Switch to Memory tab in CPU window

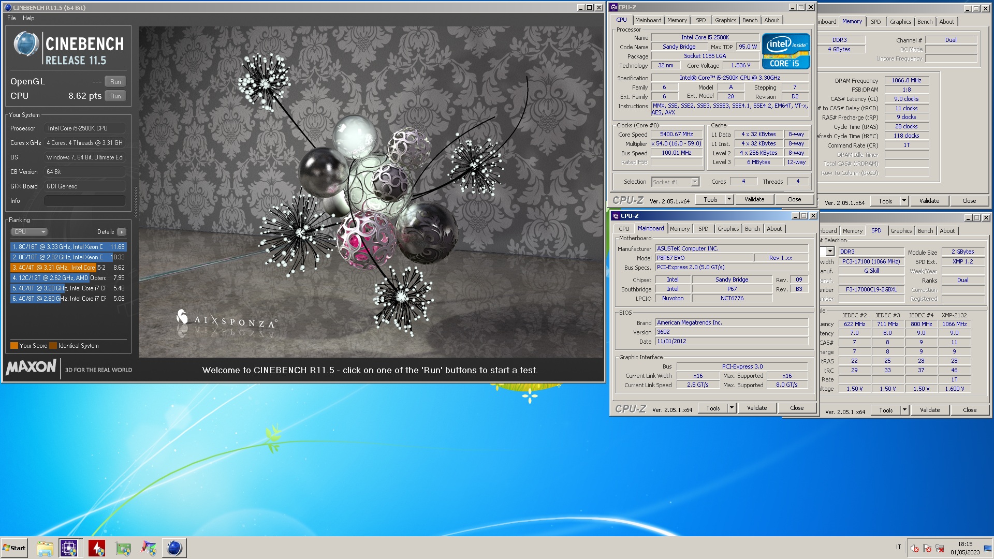677,20
